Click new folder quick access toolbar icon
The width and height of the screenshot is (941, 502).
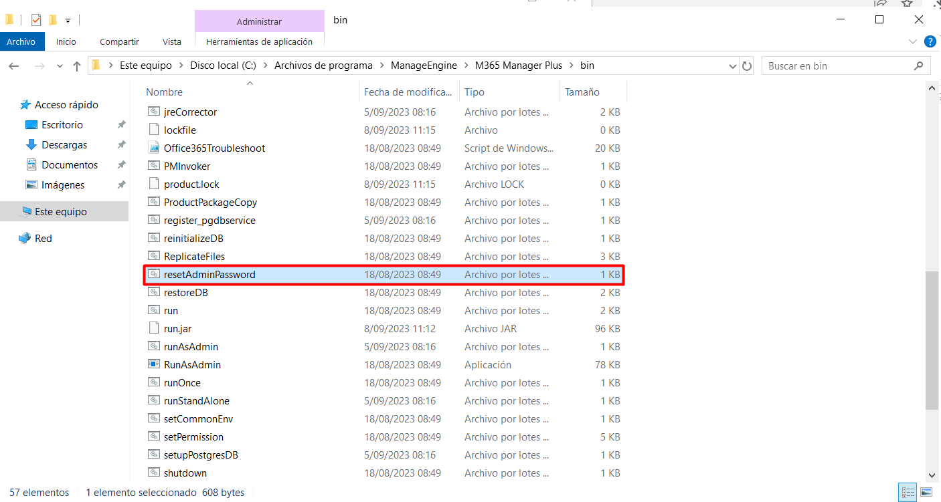(53, 20)
